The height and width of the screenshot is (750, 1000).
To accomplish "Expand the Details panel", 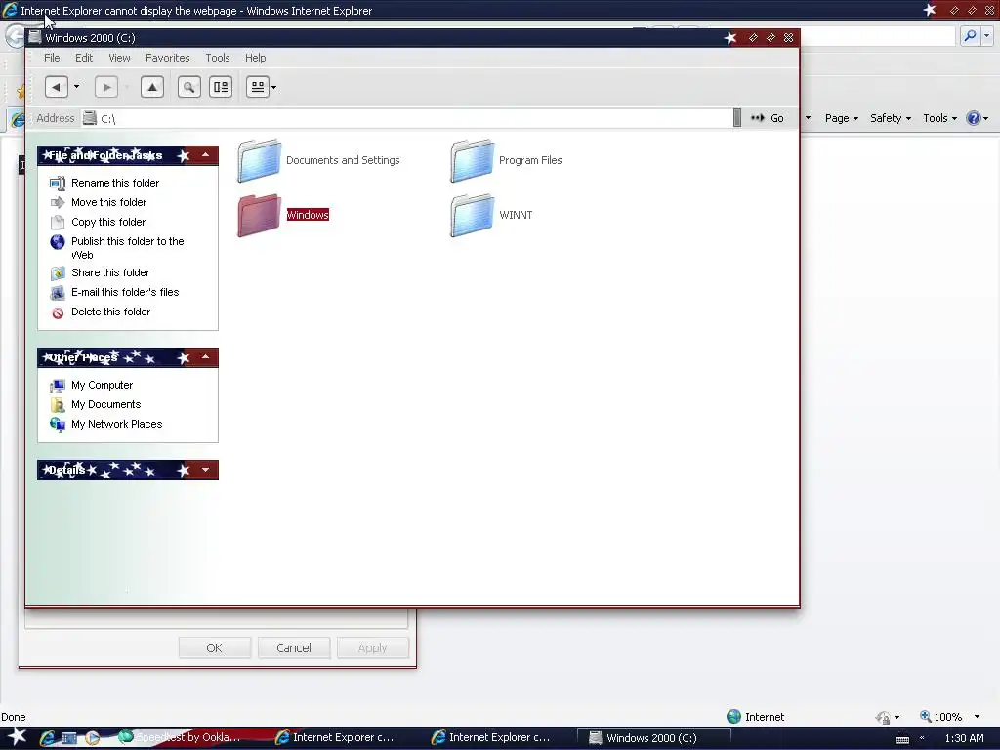I will [205, 470].
